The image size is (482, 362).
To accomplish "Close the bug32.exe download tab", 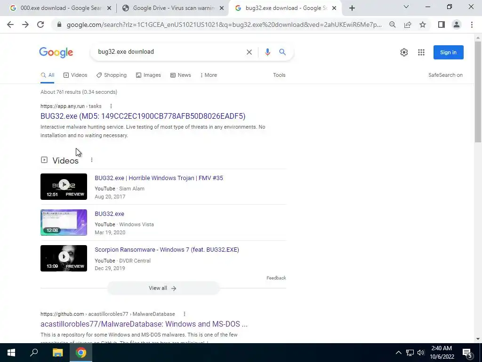I will tap(334, 8).
